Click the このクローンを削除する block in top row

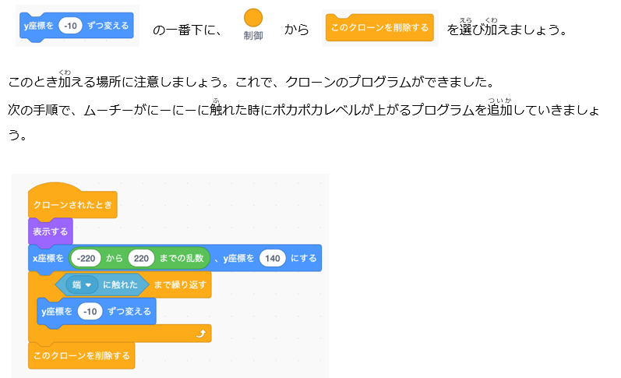(x=379, y=28)
